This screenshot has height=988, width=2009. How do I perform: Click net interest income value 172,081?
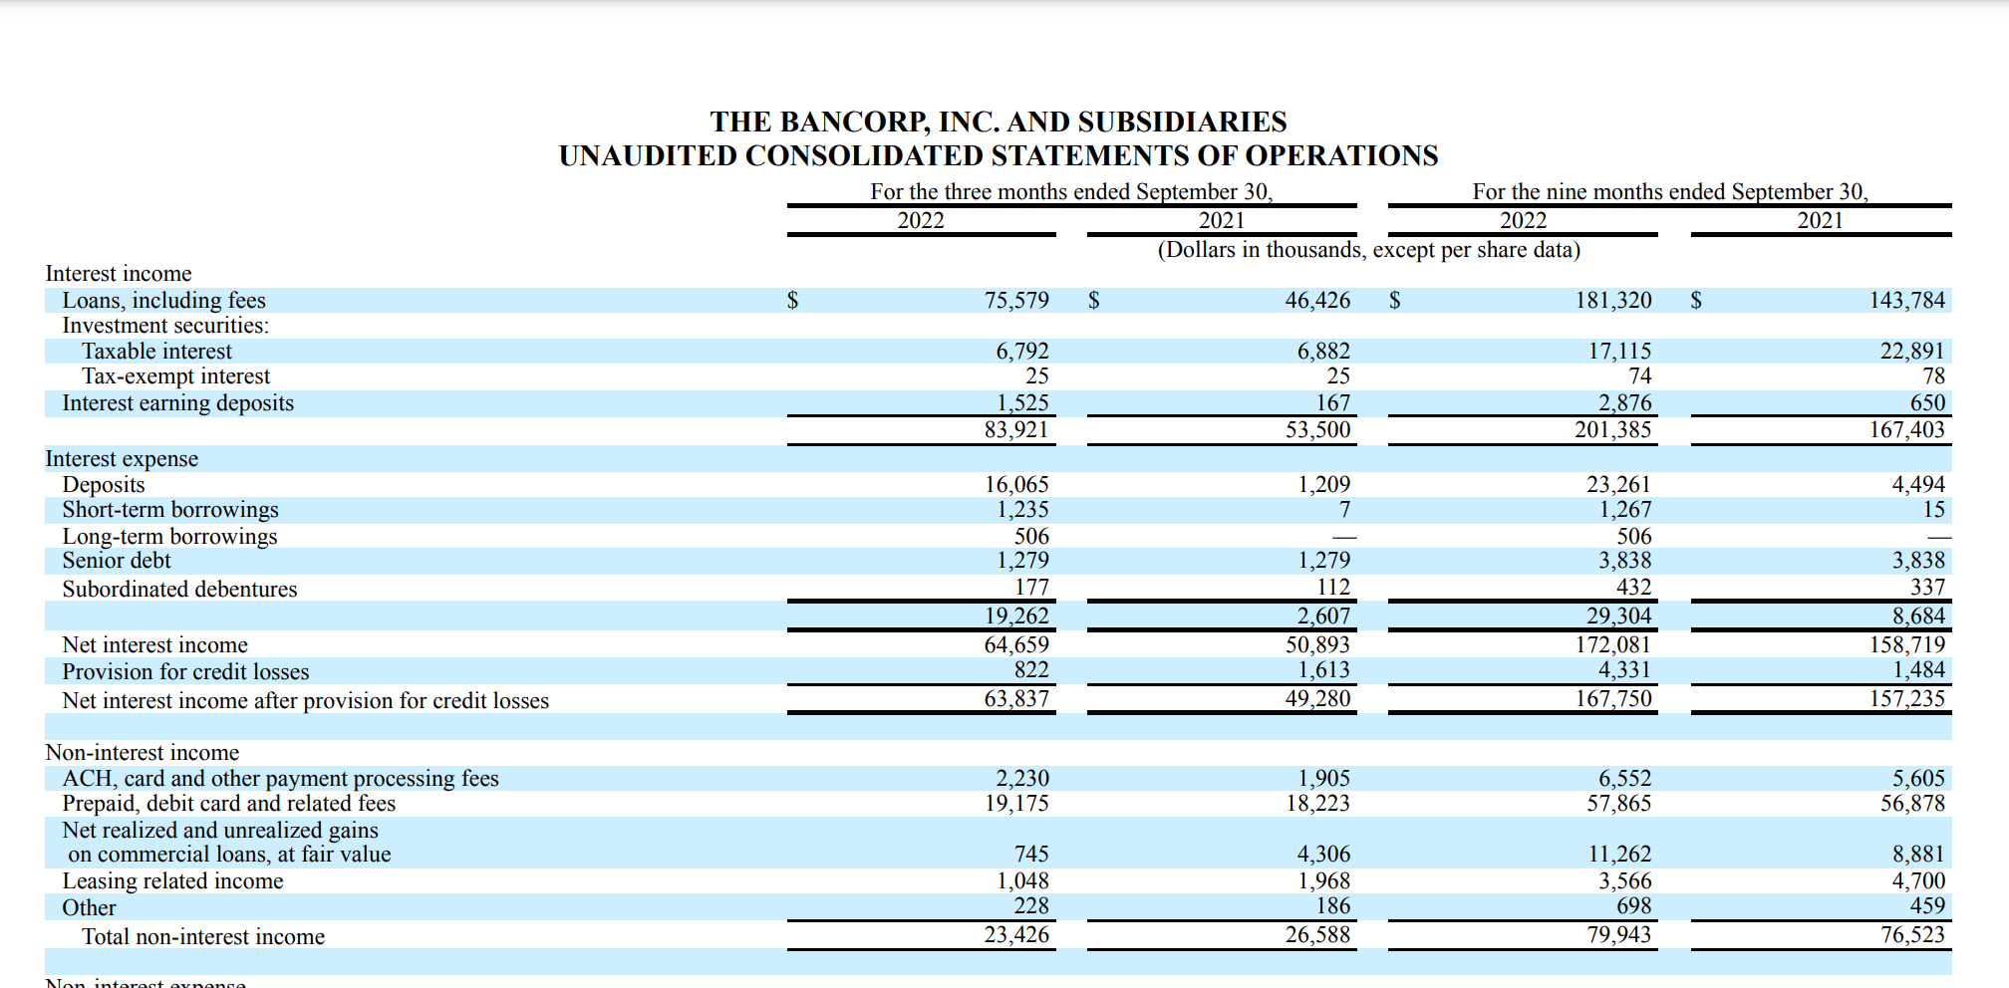[1612, 644]
